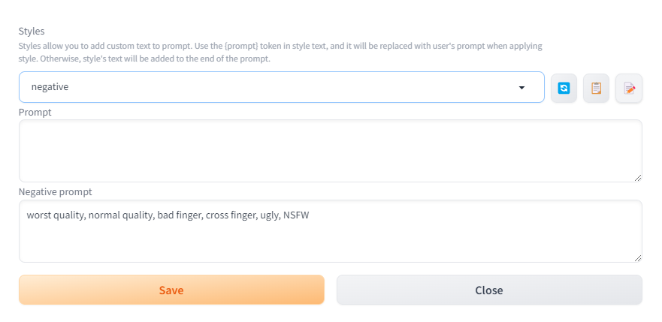Refresh the styles list with the blue icon

564,88
